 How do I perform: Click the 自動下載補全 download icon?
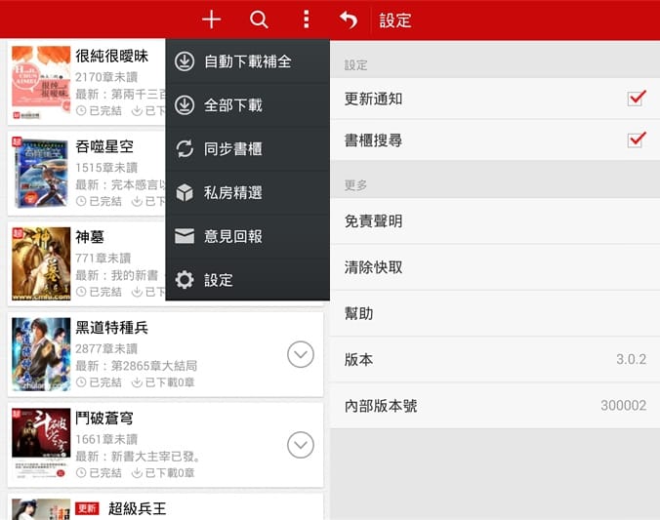(x=185, y=61)
